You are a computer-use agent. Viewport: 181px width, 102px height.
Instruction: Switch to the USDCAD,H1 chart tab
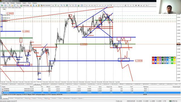pyautogui.click(x=37, y=84)
